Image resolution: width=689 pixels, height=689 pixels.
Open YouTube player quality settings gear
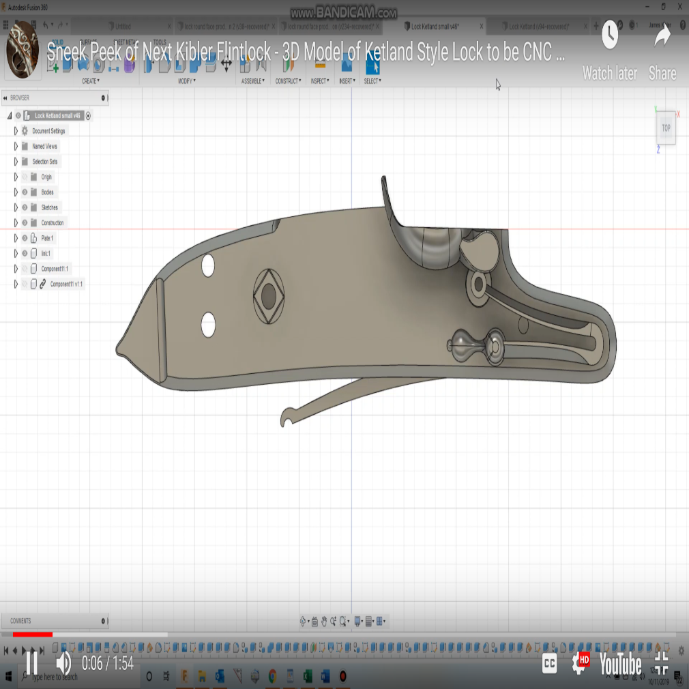580,662
